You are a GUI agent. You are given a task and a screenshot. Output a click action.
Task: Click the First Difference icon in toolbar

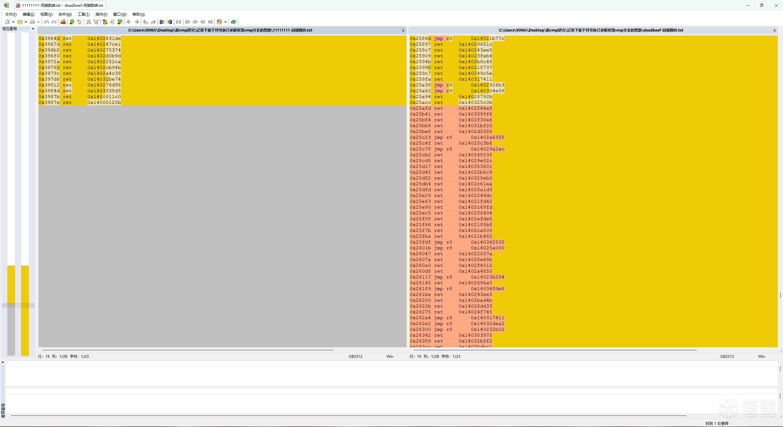[105, 22]
